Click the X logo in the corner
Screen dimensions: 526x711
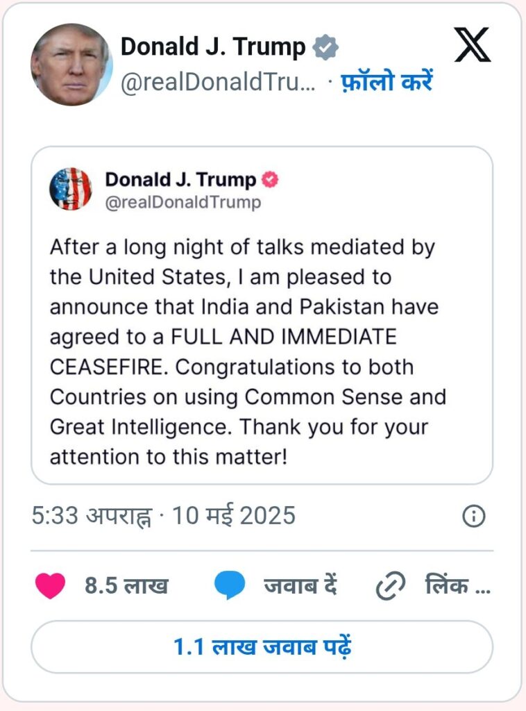click(x=472, y=45)
